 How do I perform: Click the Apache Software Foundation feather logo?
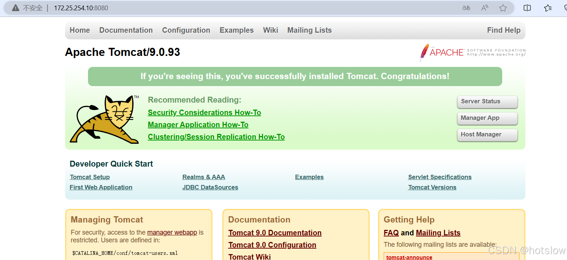pyautogui.click(x=473, y=53)
